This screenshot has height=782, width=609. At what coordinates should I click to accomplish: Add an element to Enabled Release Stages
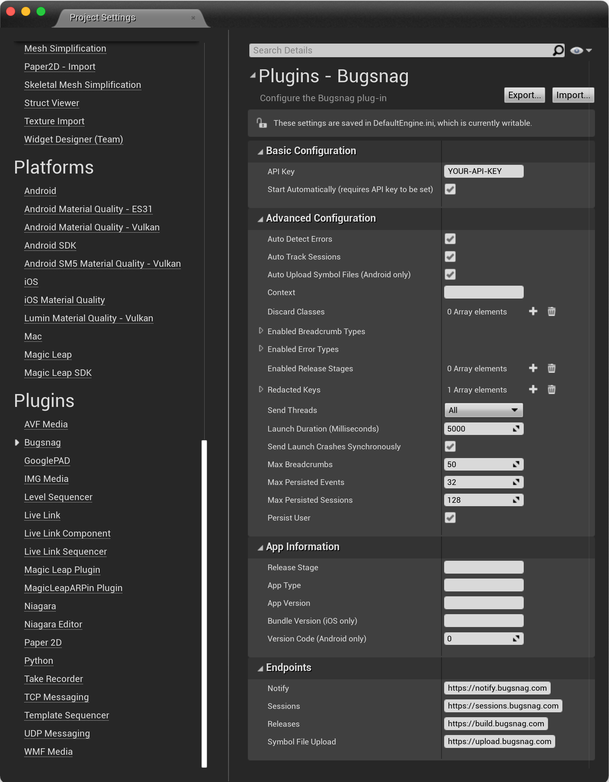[533, 368]
